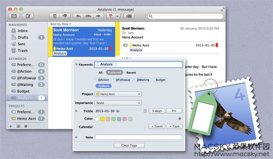
Task: Select the @Followup keyword in sidebar
Action: (27, 78)
